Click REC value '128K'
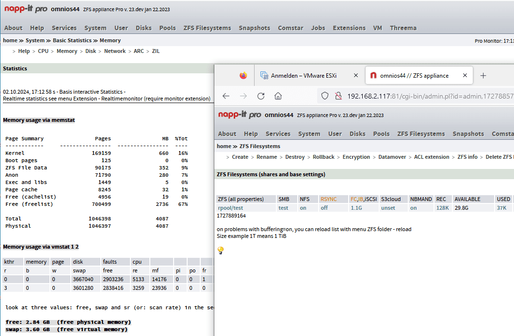514x336 pixels. [x=442, y=208]
